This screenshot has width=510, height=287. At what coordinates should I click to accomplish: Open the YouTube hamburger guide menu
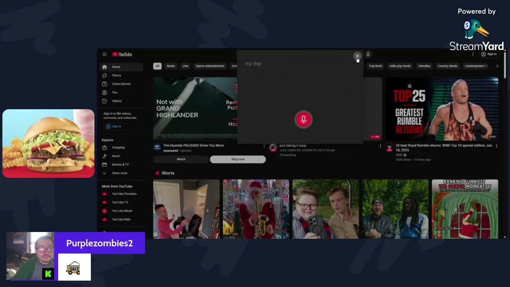click(x=104, y=54)
